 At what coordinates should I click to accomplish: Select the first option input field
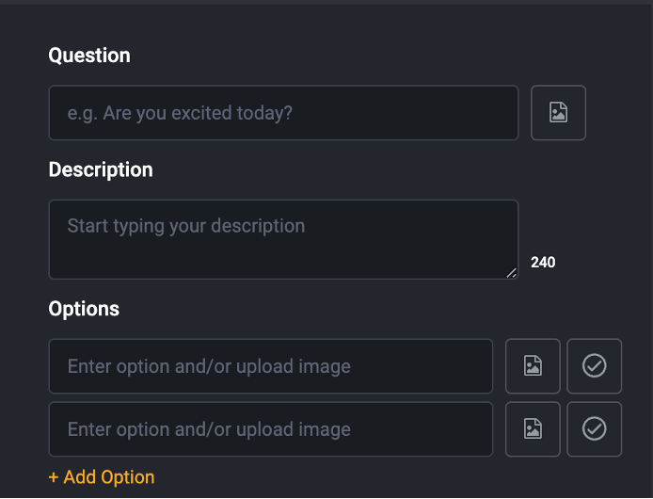coord(271,366)
